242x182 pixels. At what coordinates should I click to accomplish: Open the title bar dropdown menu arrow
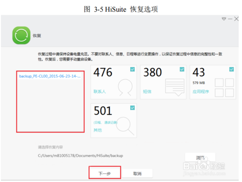click(224, 19)
